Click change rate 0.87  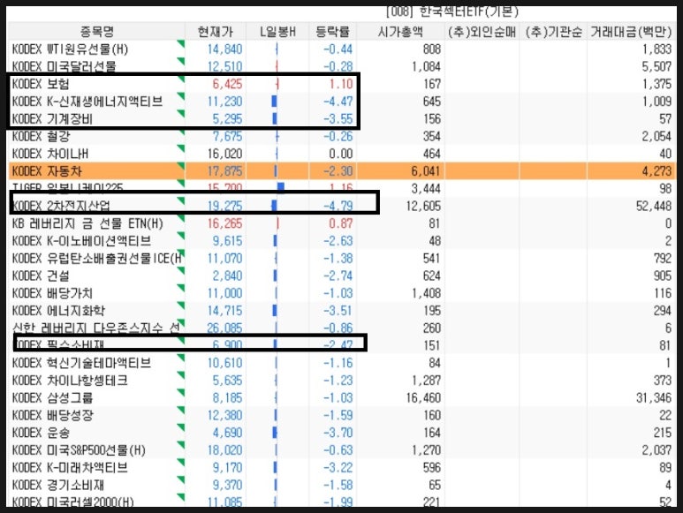341,223
